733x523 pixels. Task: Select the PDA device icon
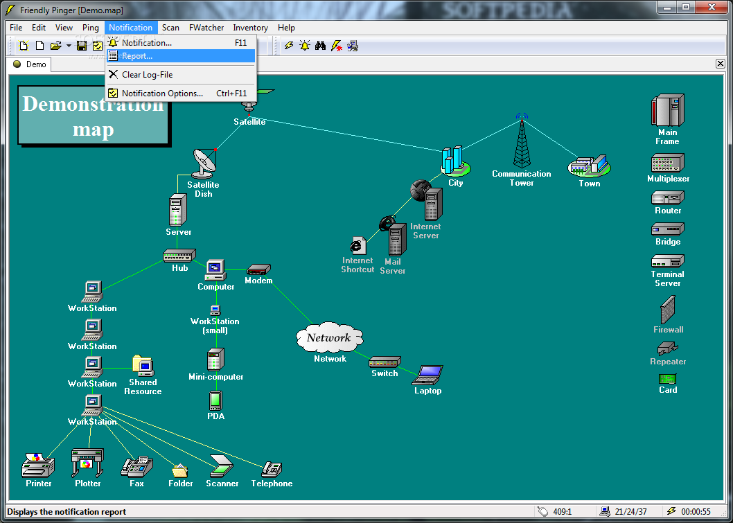pyautogui.click(x=215, y=400)
